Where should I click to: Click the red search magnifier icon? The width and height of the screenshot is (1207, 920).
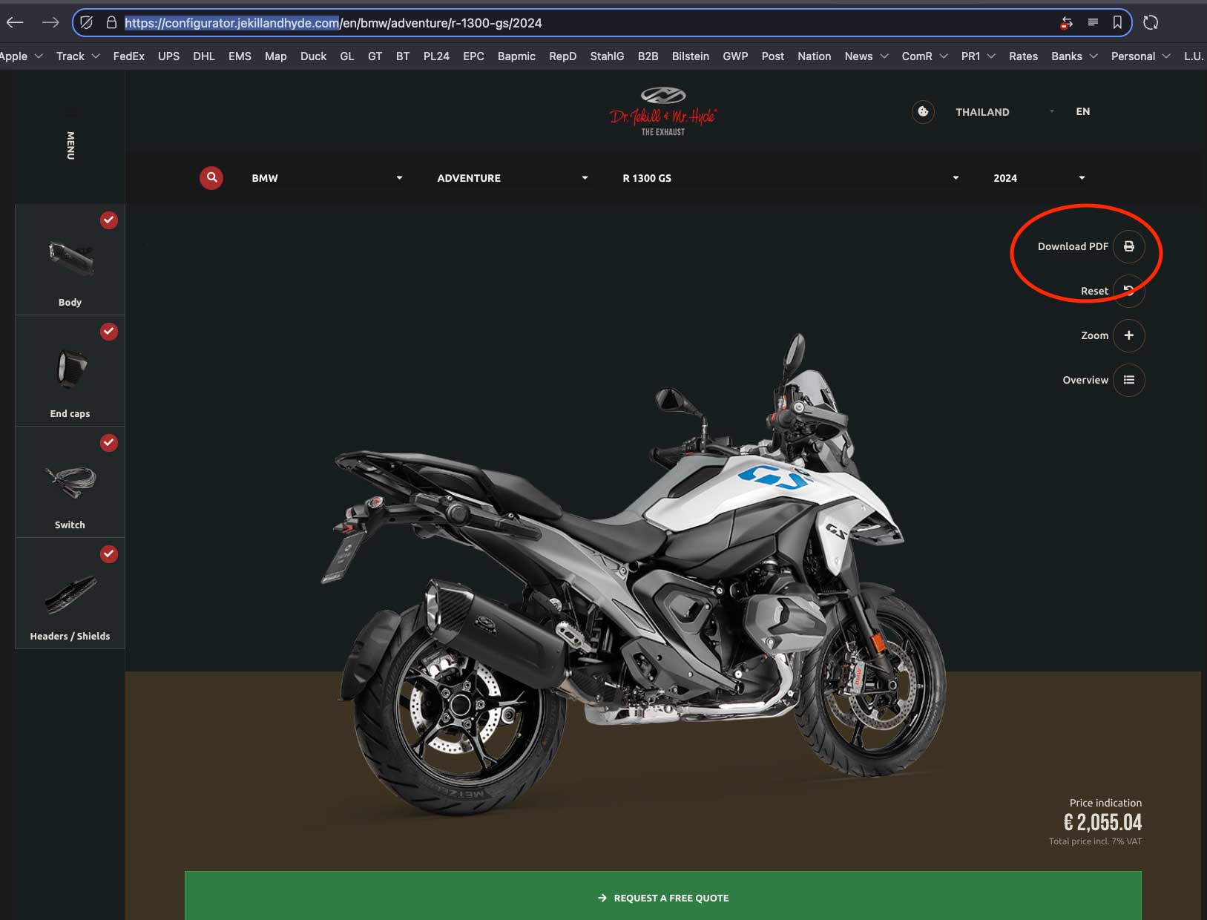tap(211, 178)
